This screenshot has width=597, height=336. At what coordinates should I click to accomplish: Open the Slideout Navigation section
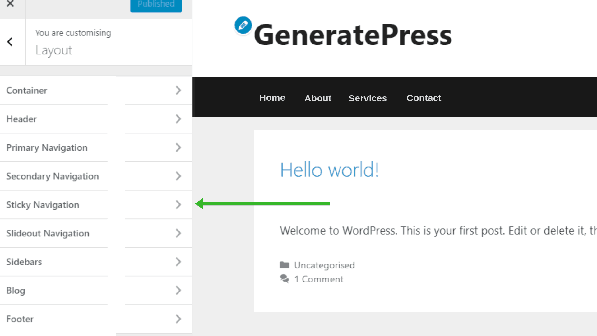click(x=96, y=234)
